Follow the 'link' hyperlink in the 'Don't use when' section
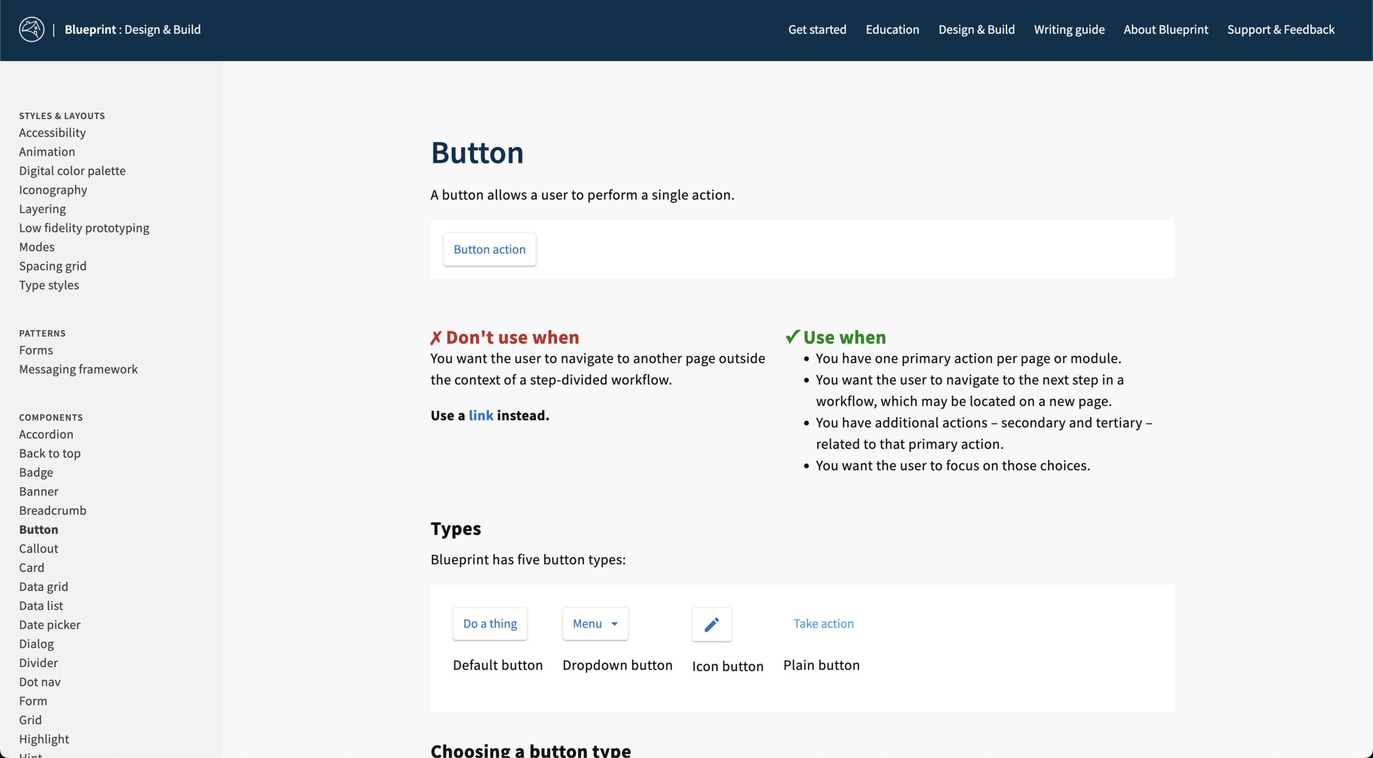1373x758 pixels. click(x=481, y=415)
